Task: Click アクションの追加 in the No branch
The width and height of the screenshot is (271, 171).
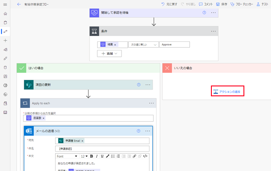Action: pyautogui.click(x=227, y=92)
